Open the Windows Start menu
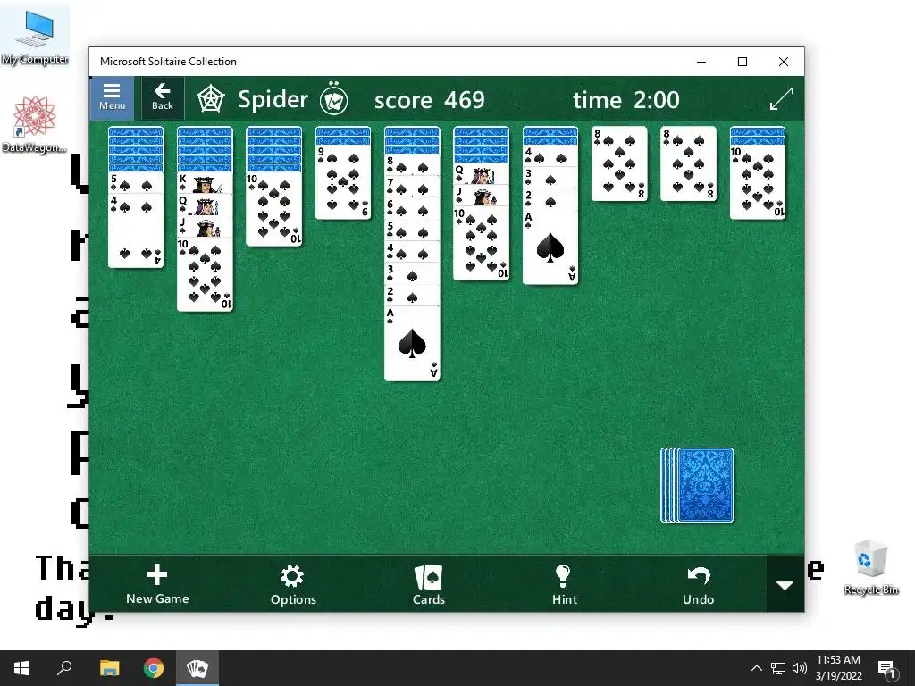The width and height of the screenshot is (915, 686). [x=21, y=668]
